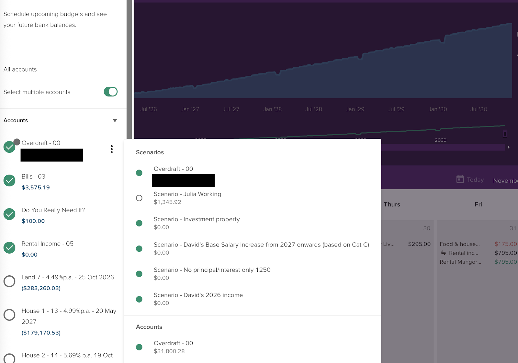Open the Food & house... calendar entry
The width and height of the screenshot is (518, 363).
click(459, 244)
